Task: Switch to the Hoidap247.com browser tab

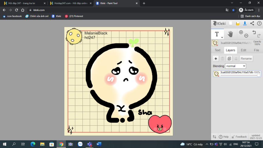Action: tap(71, 3)
